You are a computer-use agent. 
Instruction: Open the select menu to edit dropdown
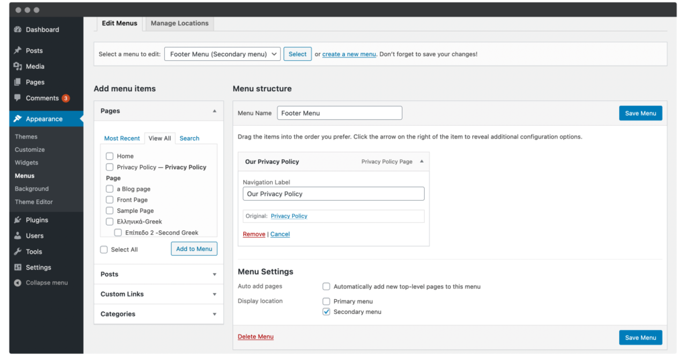tap(222, 54)
